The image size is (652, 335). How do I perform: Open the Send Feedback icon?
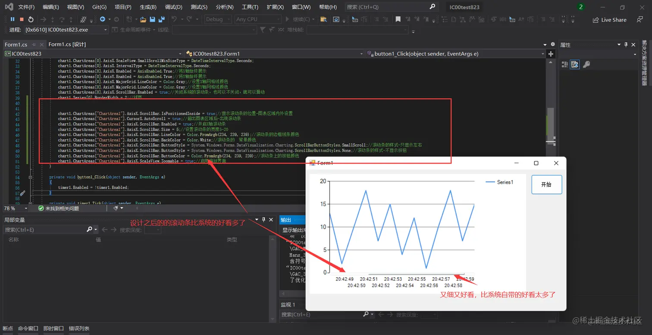[640, 20]
